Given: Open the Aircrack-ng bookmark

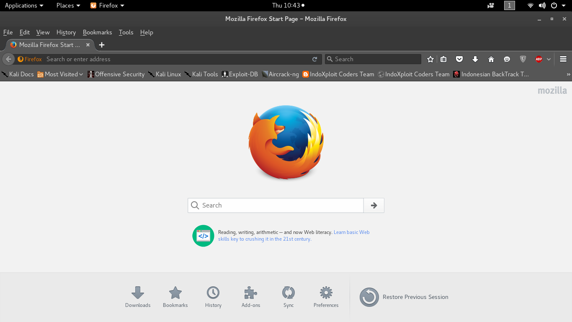Looking at the screenshot, I should click(x=280, y=74).
